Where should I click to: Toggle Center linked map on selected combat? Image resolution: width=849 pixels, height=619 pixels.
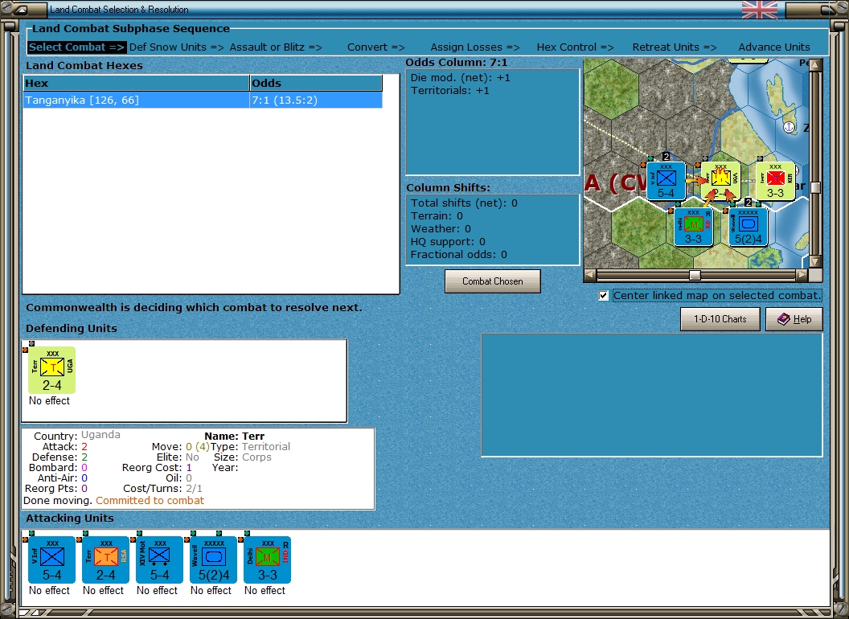click(604, 296)
